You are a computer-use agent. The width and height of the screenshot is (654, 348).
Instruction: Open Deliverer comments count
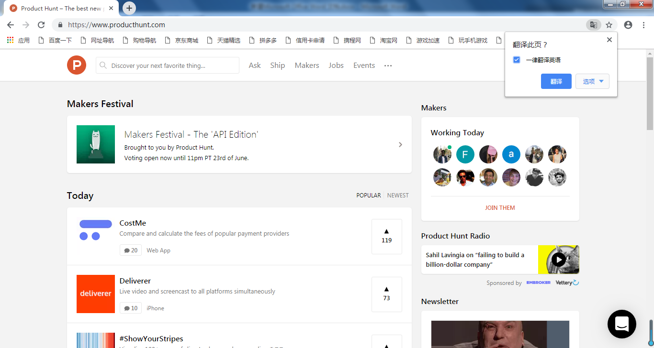click(x=131, y=308)
